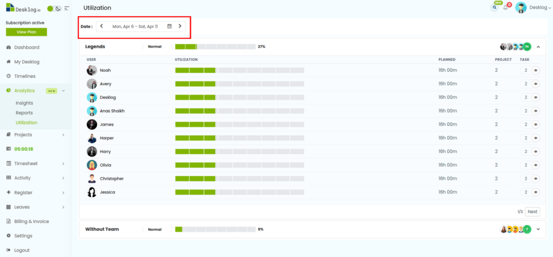
Task: Click the search icon in the header
Action: click(495, 8)
